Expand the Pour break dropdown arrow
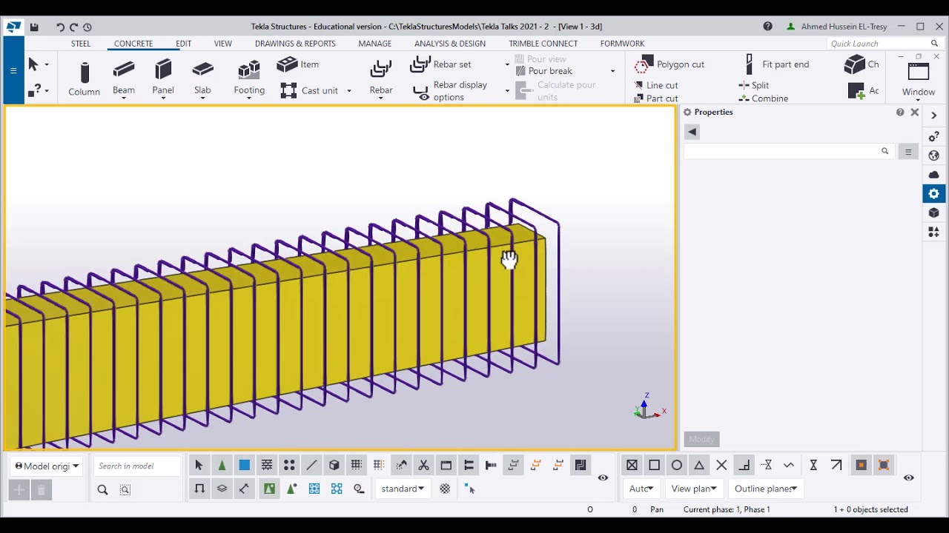The image size is (949, 533). 612,71
